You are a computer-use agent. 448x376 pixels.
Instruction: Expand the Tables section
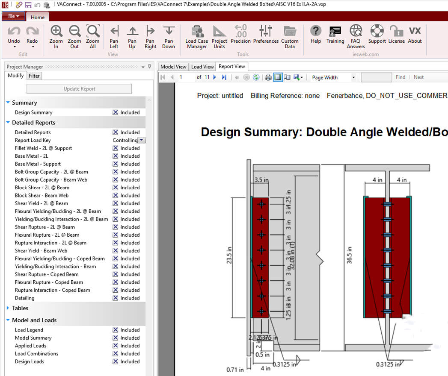point(6,308)
